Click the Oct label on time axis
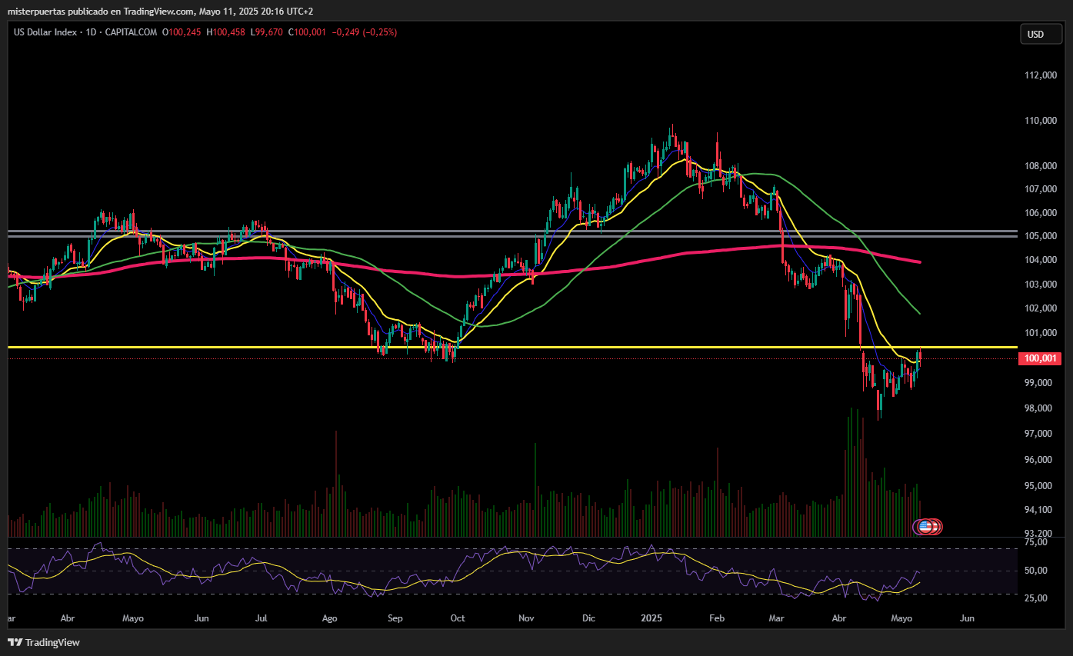 pos(458,618)
